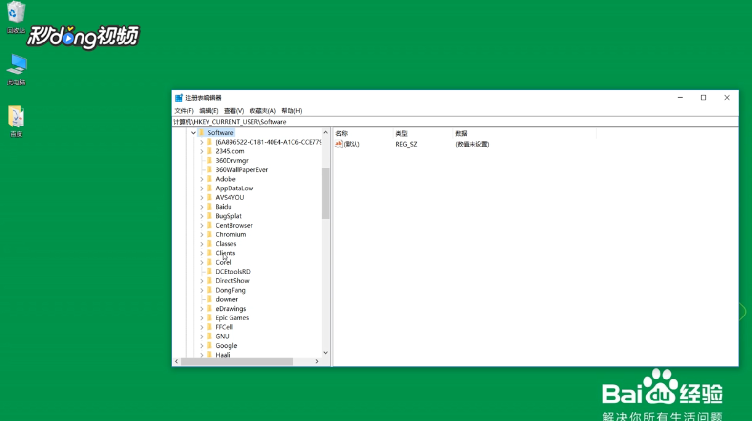The height and width of the screenshot is (421, 752).
Task: Click the Google folder icon
Action: click(210, 346)
